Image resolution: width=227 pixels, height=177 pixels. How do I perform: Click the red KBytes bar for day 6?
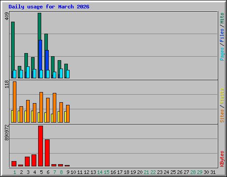tap(47, 153)
